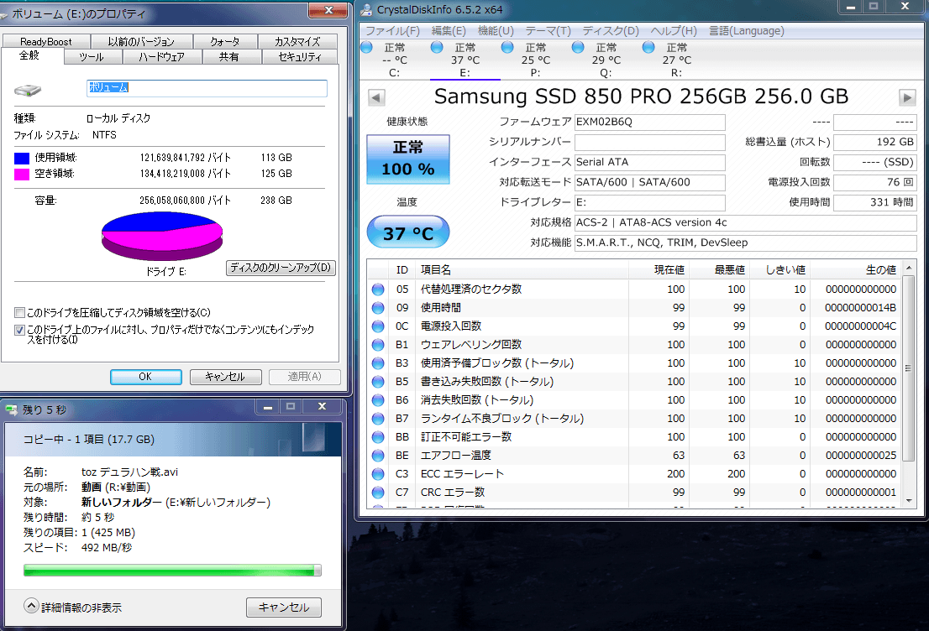Go to next disk with right arrow
Image resolution: width=929 pixels, height=631 pixels.
(x=907, y=97)
